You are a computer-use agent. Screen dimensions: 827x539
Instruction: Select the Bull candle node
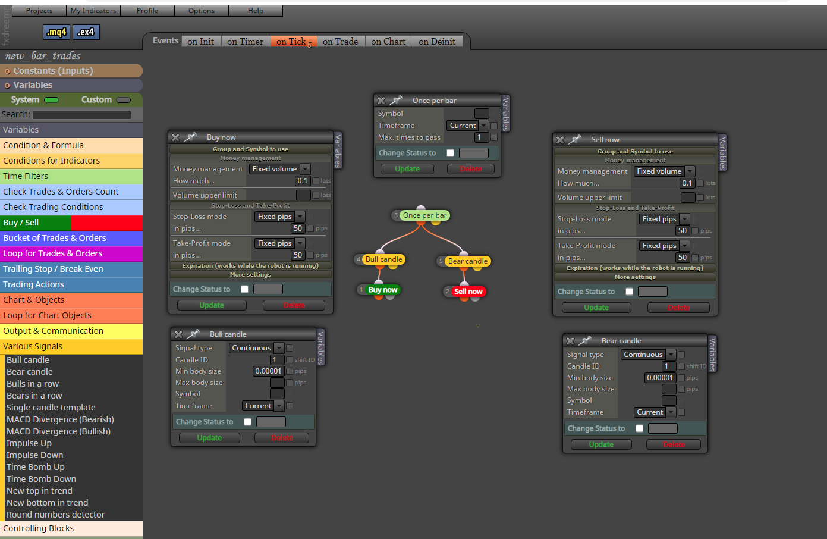[383, 259]
